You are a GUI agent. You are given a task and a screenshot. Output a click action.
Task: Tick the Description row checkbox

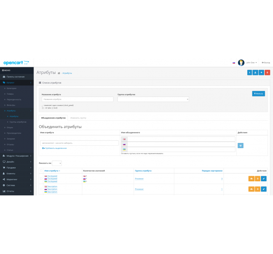(41, 189)
